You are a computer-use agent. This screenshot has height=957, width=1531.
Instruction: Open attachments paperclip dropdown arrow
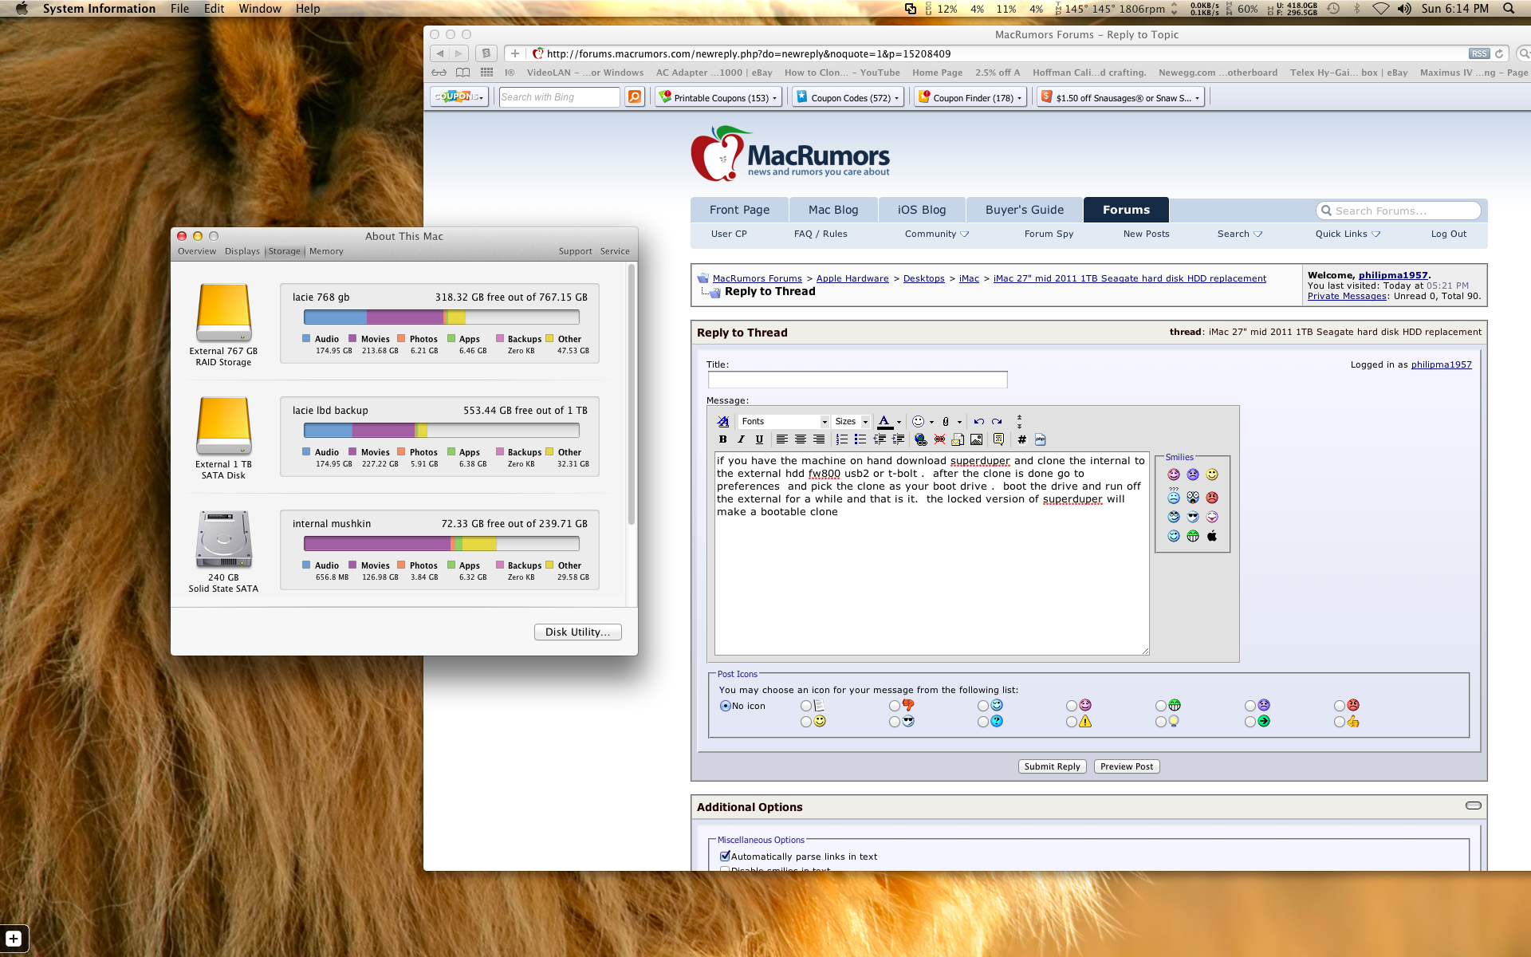[959, 422]
